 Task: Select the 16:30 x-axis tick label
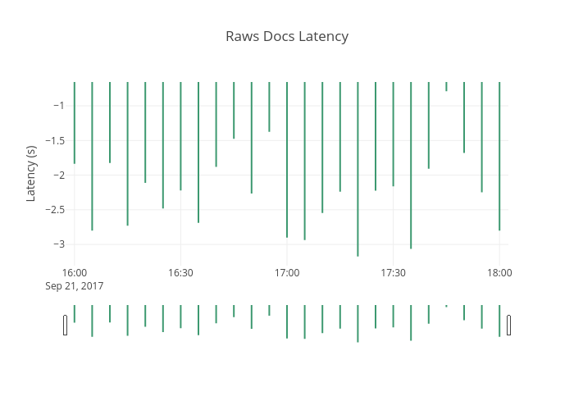point(180,273)
